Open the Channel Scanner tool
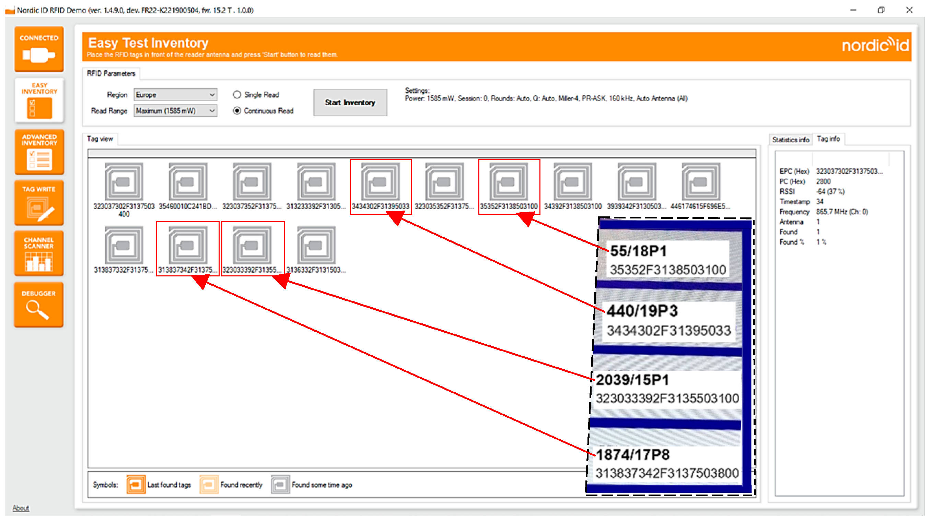The image size is (932, 523). (x=39, y=253)
